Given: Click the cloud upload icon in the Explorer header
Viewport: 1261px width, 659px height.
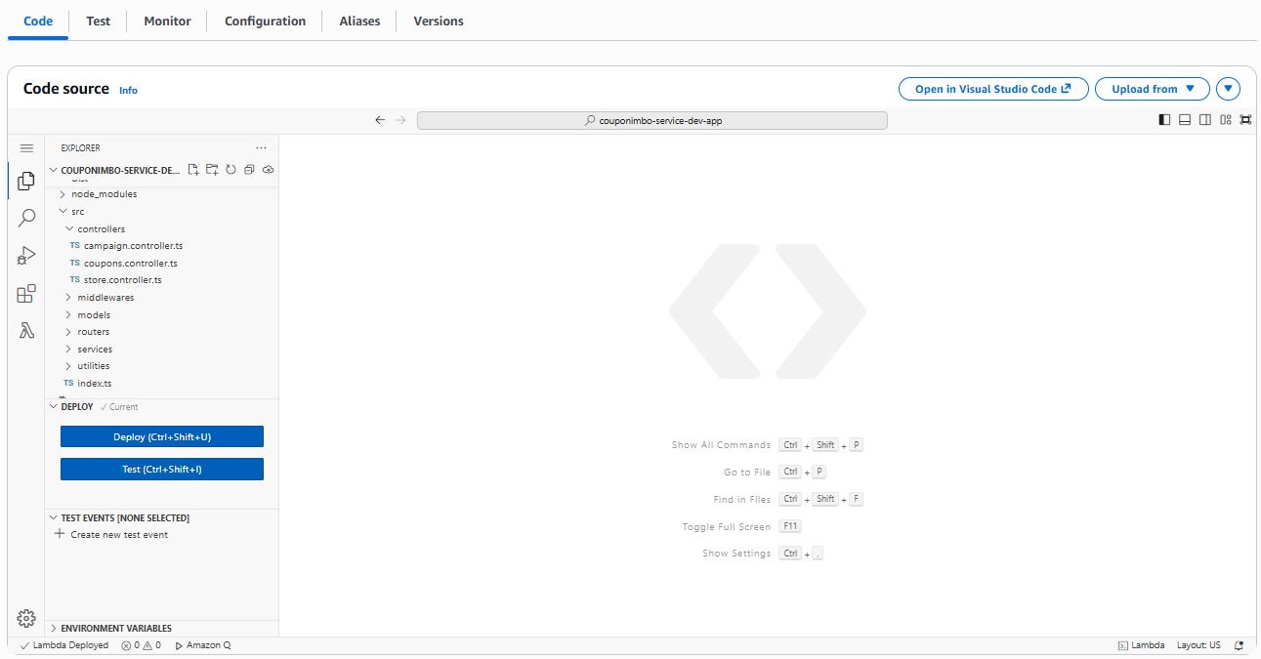Looking at the screenshot, I should (268, 170).
